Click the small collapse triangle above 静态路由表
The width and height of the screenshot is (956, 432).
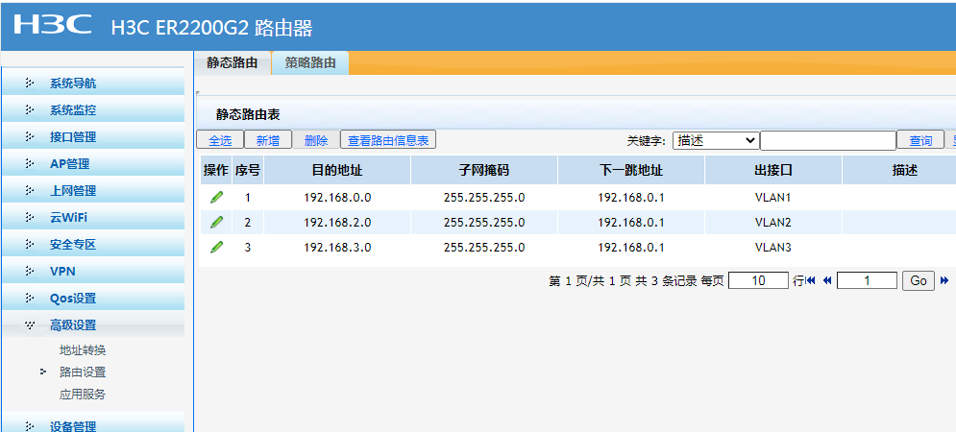(198, 93)
